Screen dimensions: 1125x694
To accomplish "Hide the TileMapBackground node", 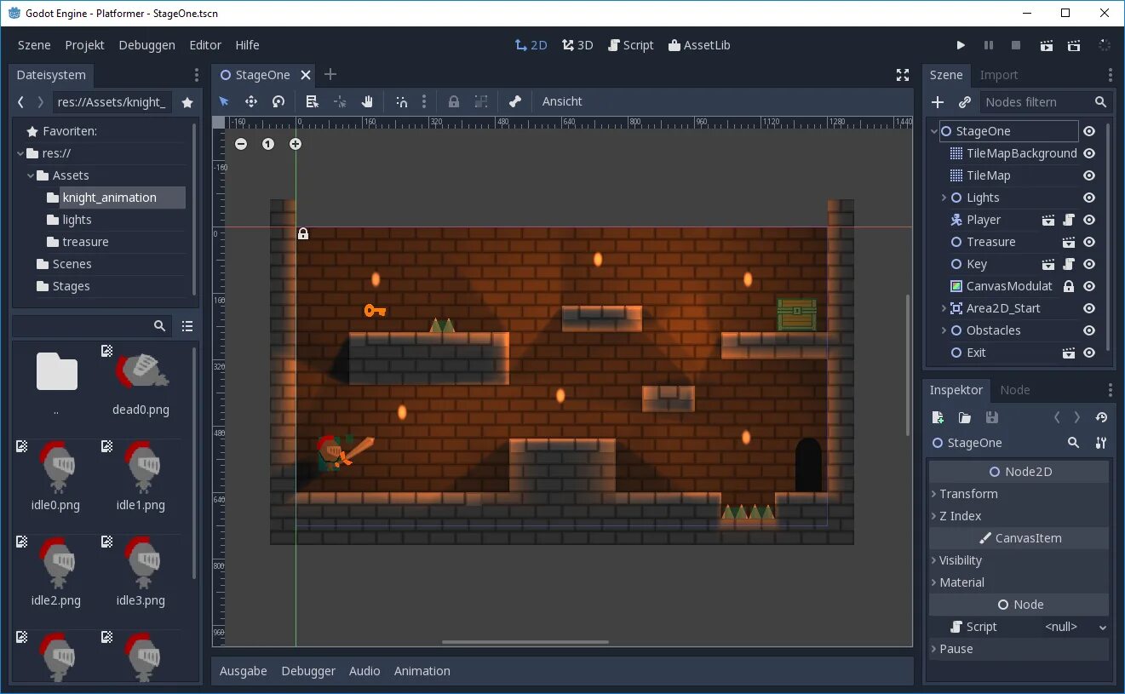I will [x=1088, y=153].
